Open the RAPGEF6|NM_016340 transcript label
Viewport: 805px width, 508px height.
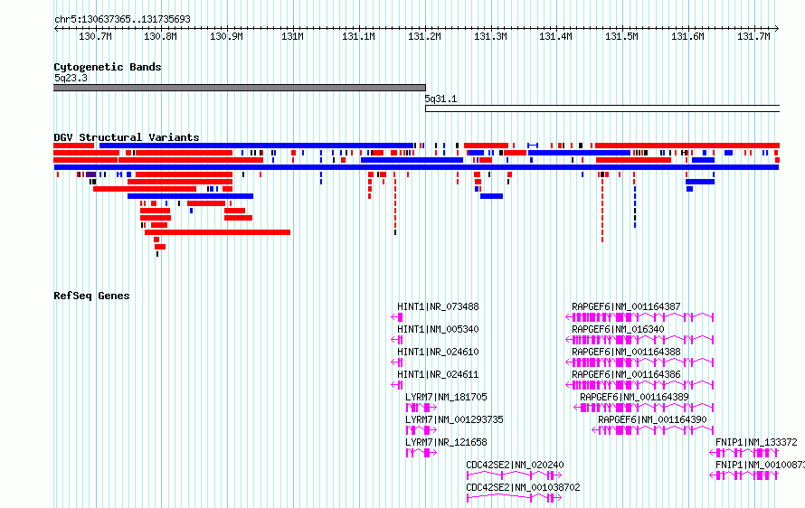[x=618, y=329]
